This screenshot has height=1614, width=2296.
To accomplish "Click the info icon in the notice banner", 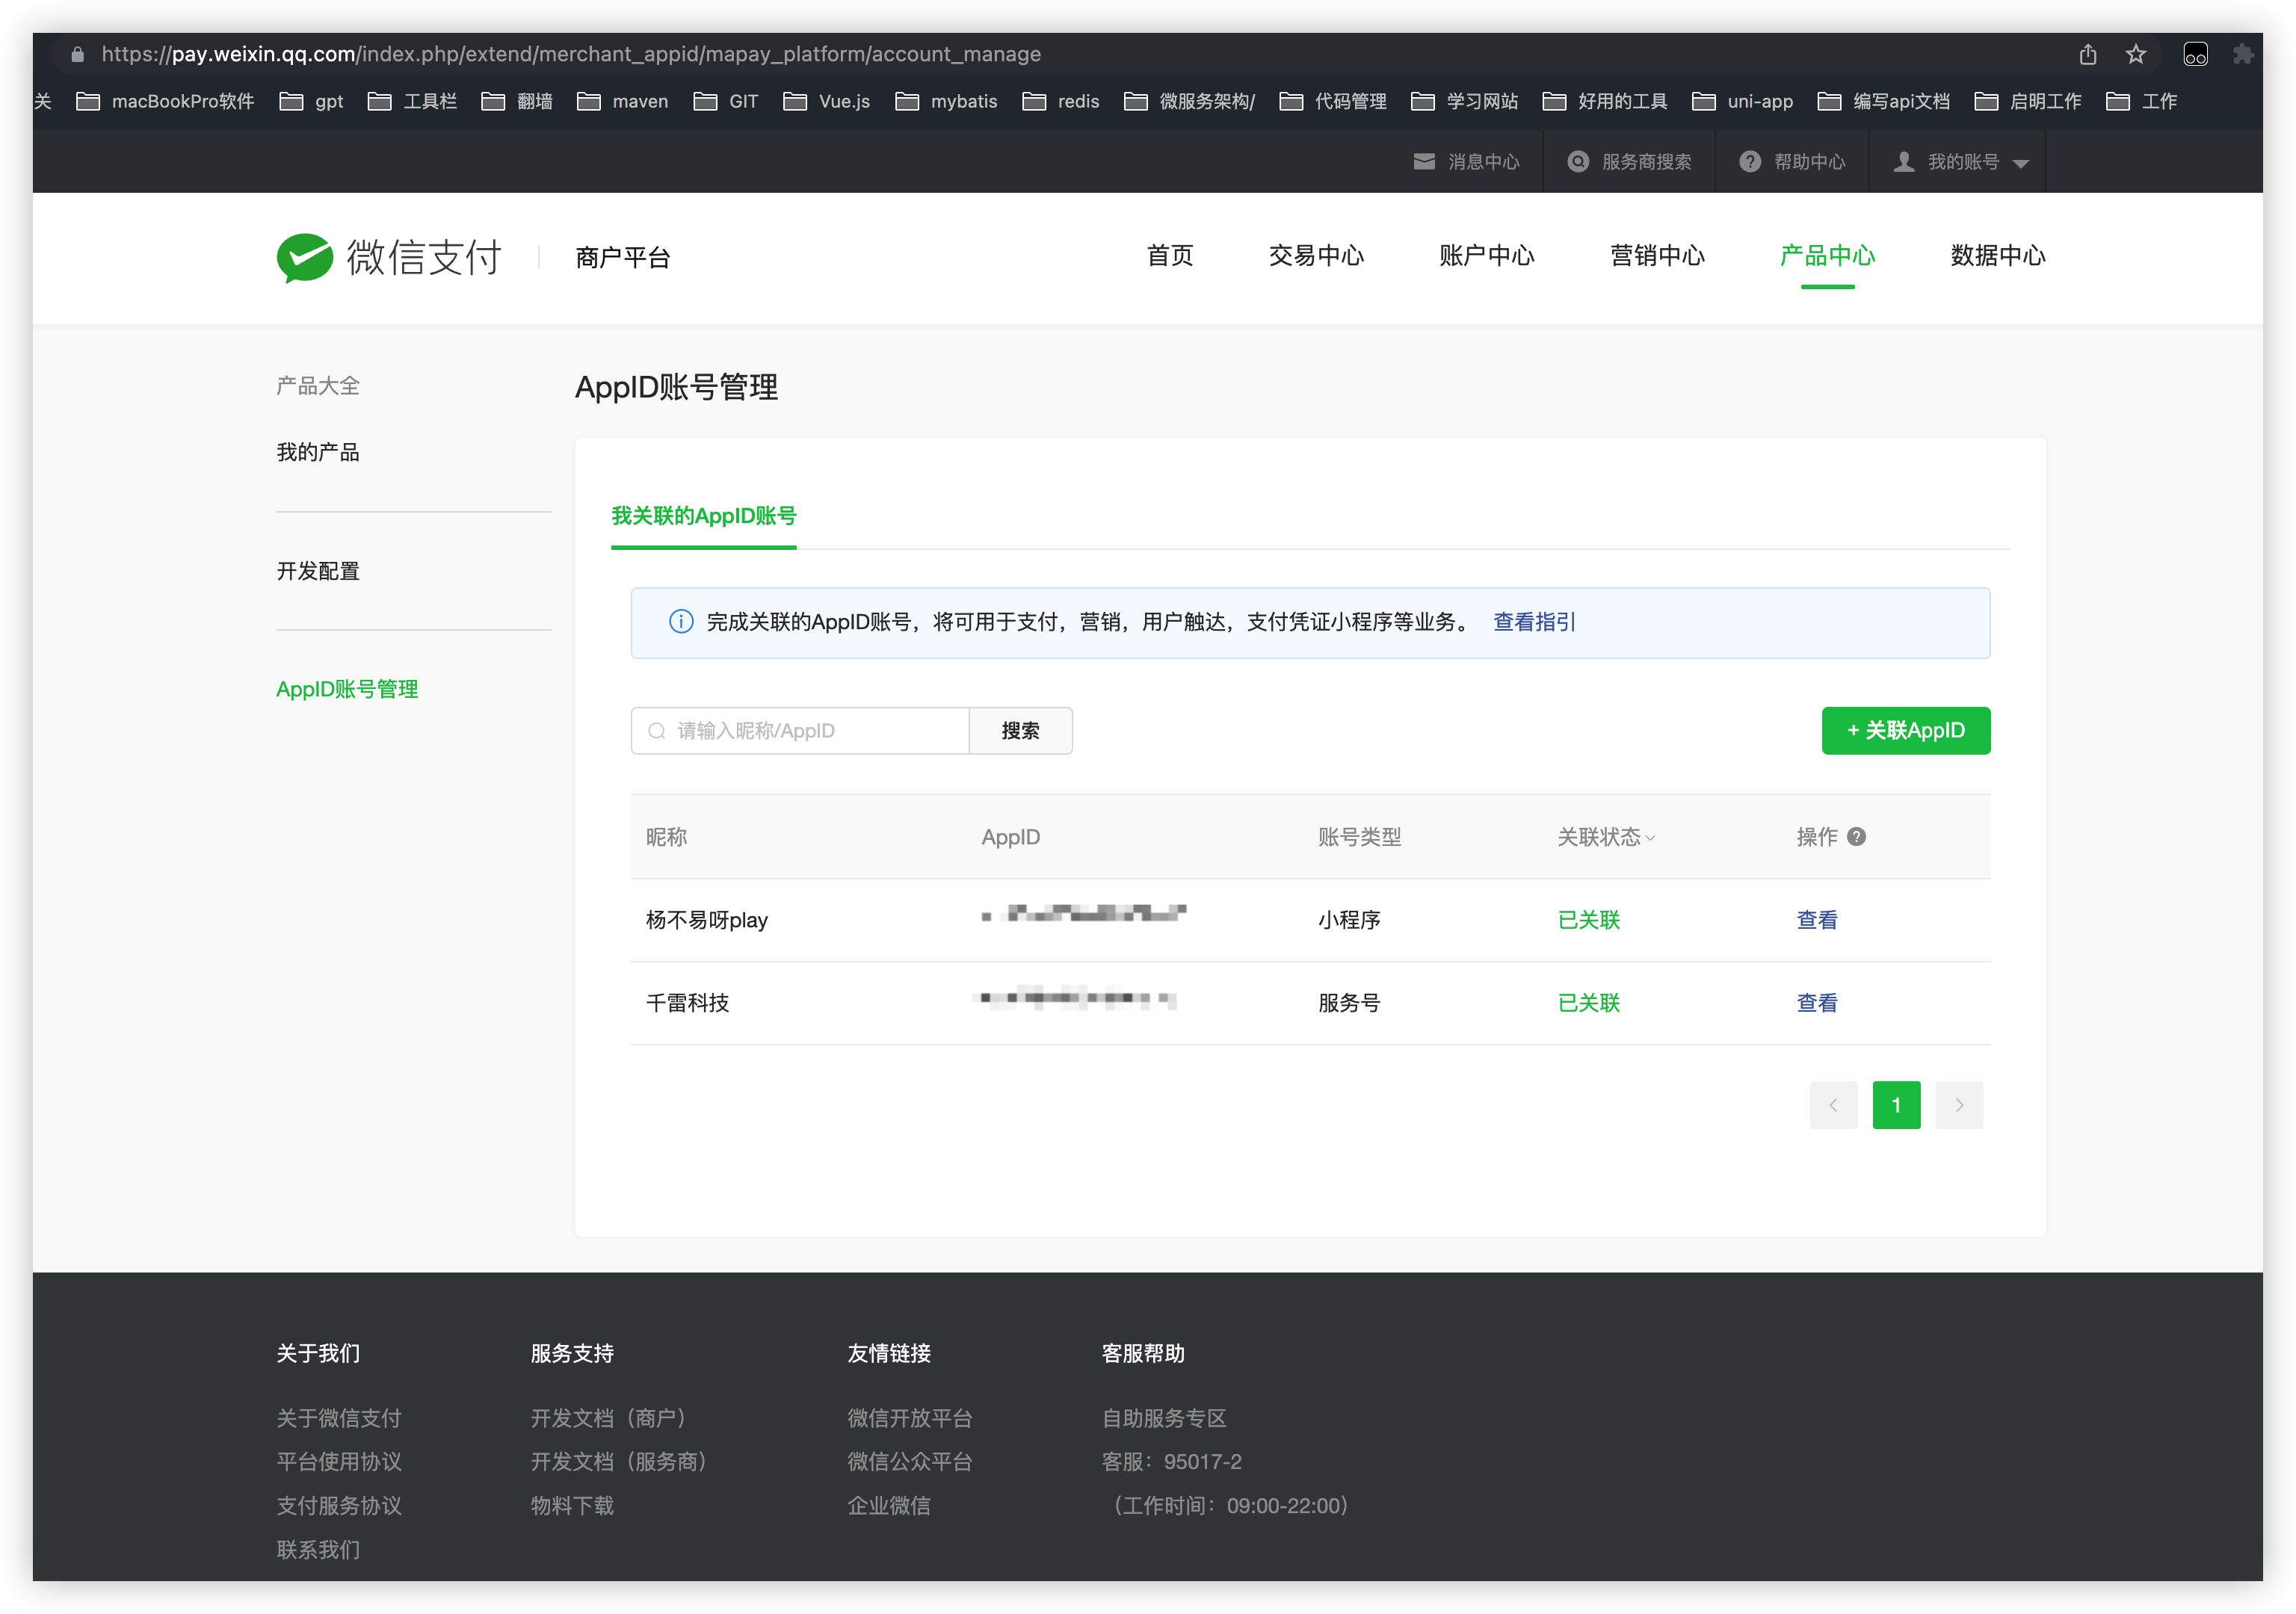I will coord(681,622).
